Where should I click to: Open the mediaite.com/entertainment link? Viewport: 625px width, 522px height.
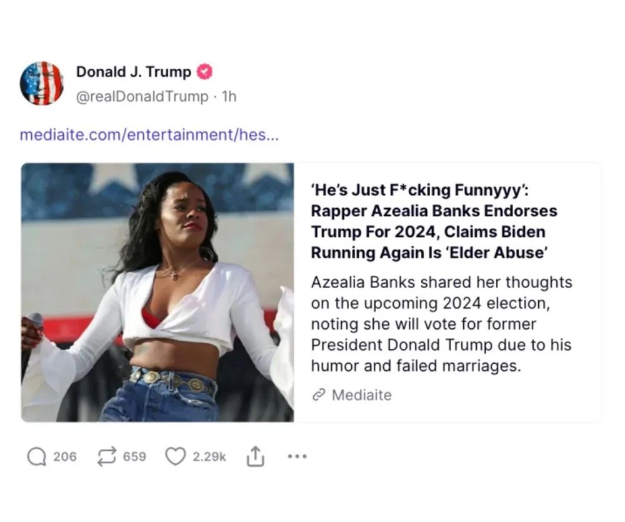(x=149, y=135)
